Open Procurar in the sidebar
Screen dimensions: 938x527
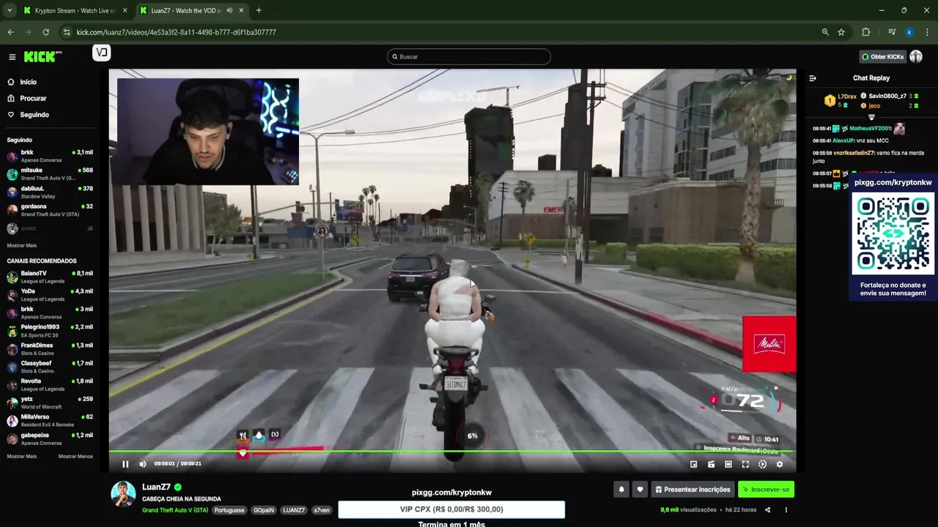tap(27, 98)
